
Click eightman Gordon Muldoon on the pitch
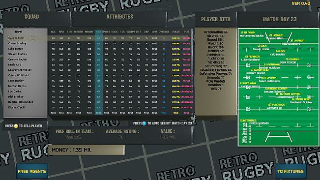(269, 67)
